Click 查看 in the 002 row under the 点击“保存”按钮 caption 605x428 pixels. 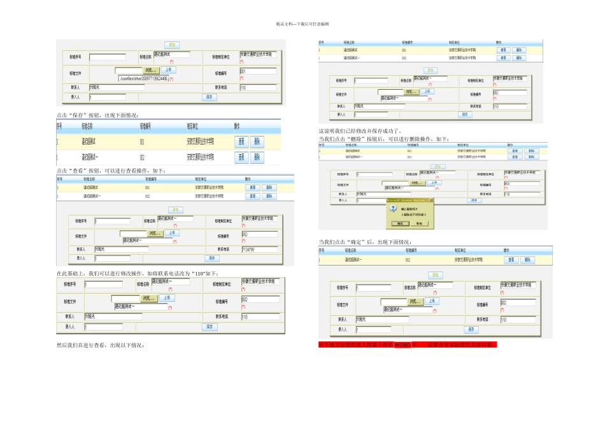241,157
